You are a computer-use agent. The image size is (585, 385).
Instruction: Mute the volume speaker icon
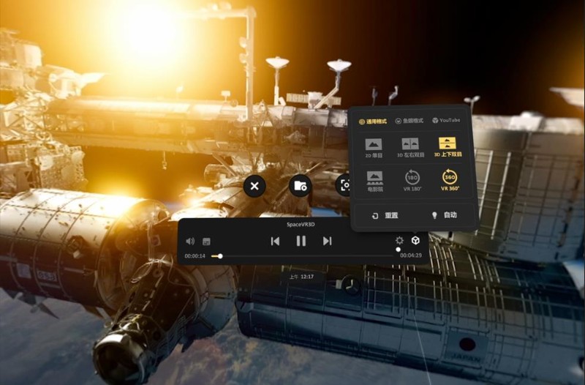(190, 242)
